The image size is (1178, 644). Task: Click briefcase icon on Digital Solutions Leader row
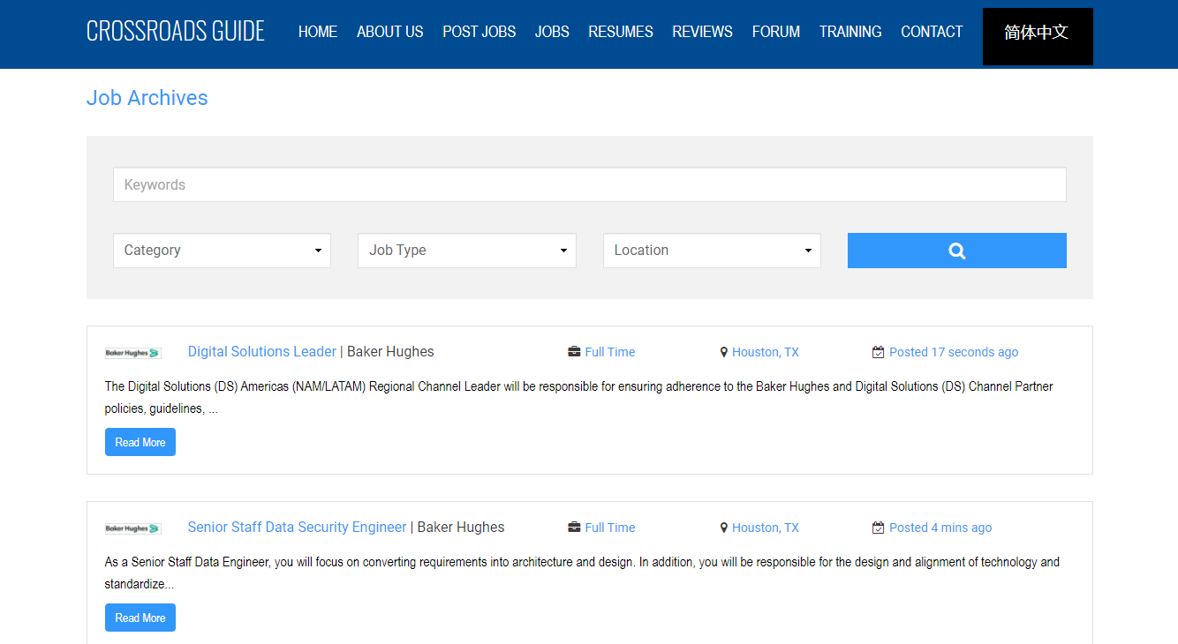tap(574, 352)
